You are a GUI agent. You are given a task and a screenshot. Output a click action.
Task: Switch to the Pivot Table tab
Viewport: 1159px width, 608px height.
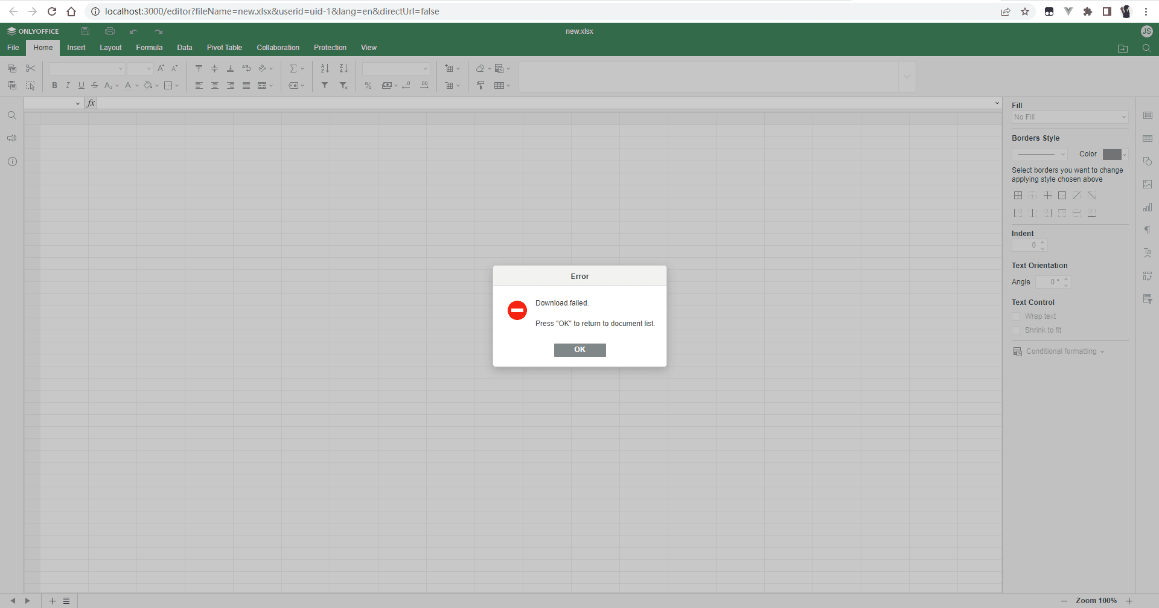(224, 48)
